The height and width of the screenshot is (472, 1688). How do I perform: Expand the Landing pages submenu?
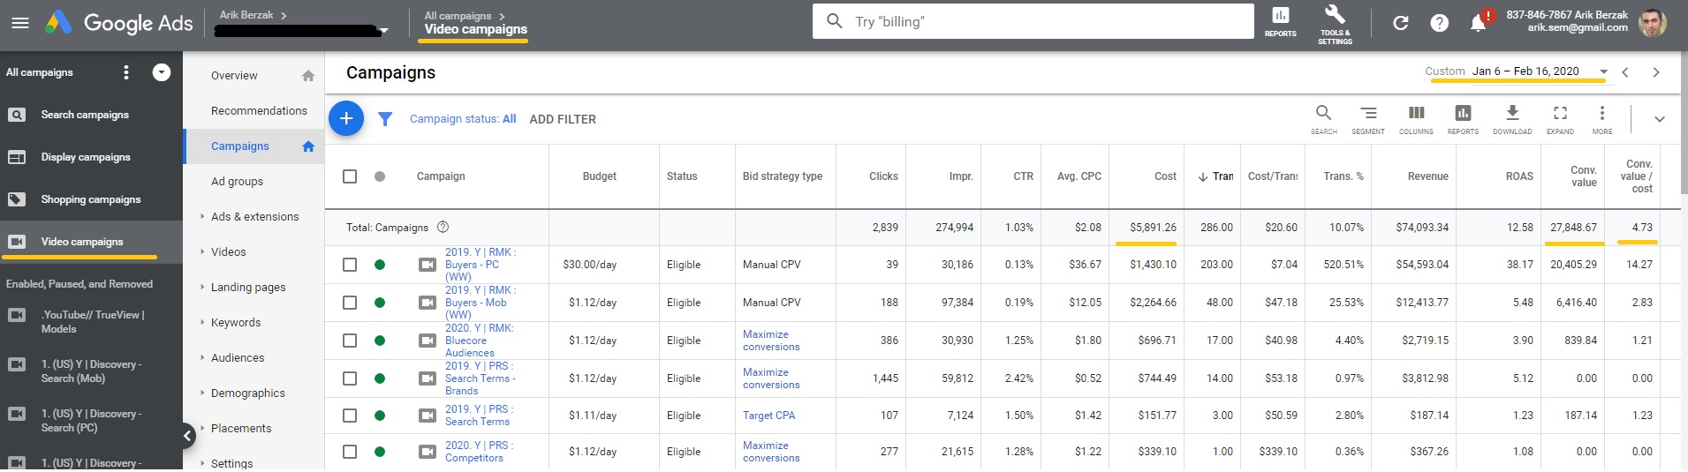tap(202, 287)
